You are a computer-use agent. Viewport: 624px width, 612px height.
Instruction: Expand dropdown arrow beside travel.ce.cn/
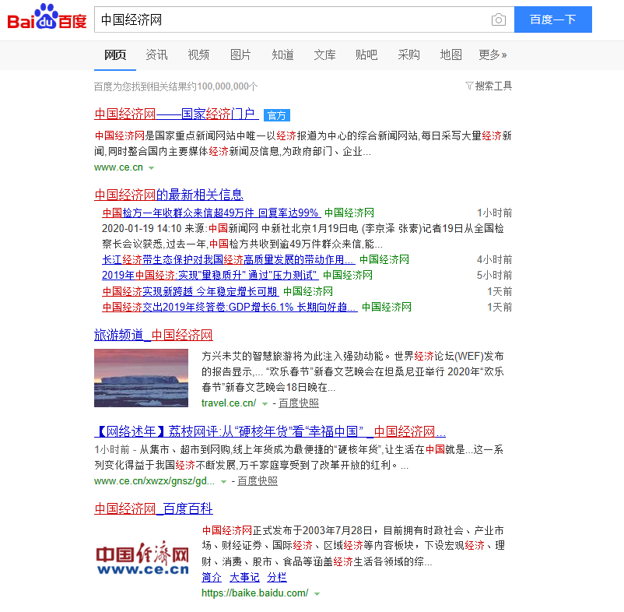265,404
